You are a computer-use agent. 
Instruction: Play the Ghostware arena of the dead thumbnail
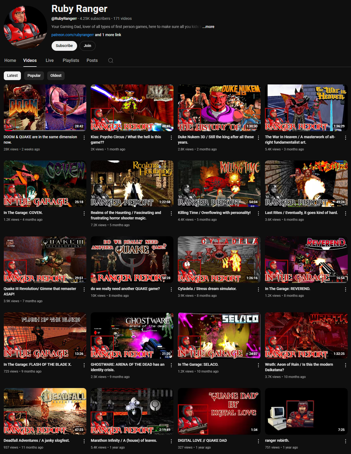point(132,335)
